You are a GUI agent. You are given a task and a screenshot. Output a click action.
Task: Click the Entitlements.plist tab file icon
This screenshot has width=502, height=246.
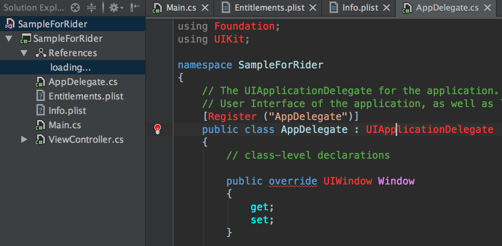tap(226, 8)
